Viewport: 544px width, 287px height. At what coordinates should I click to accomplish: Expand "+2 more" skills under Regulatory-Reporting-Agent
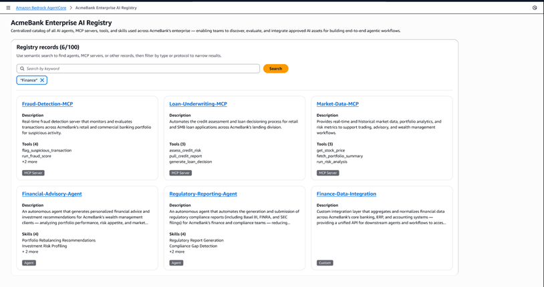click(x=177, y=252)
